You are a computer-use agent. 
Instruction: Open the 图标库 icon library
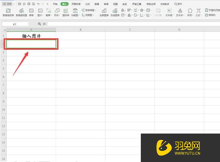click(x=66, y=12)
